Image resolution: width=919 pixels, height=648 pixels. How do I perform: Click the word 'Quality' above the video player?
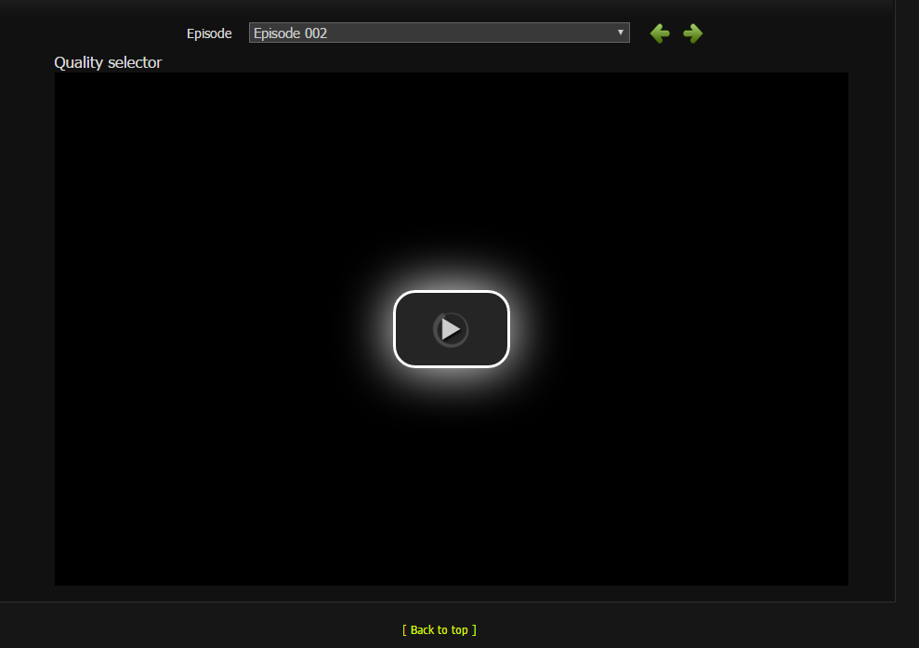coord(79,62)
